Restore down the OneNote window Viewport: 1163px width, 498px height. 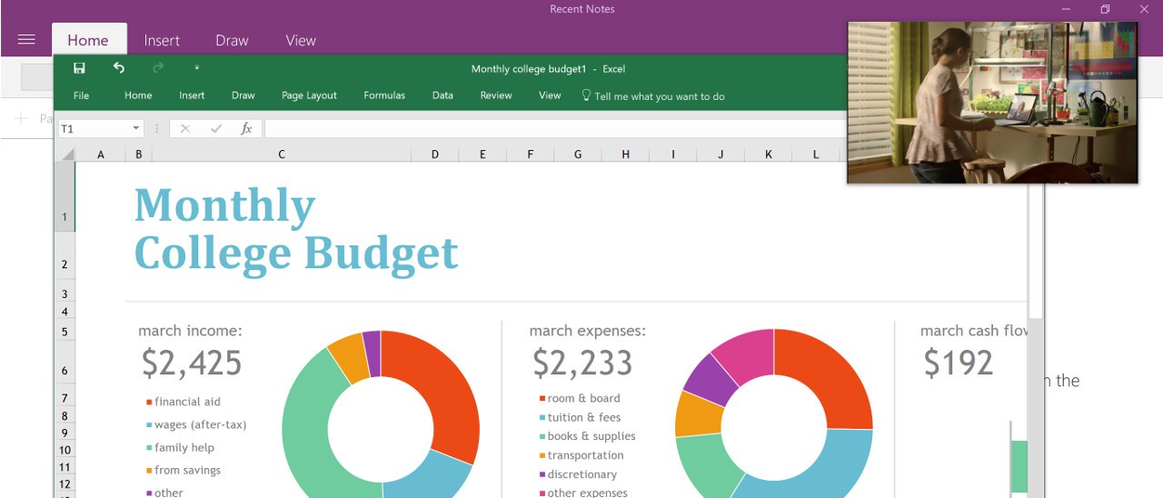[1105, 9]
